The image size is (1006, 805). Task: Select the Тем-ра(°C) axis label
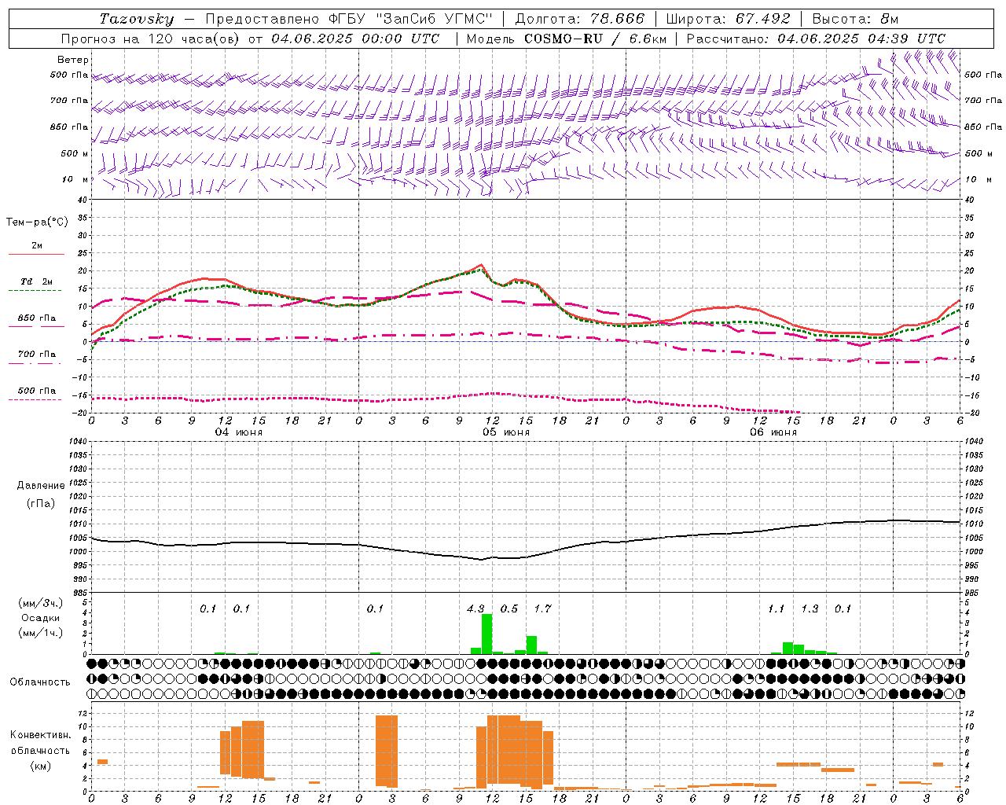click(x=37, y=222)
